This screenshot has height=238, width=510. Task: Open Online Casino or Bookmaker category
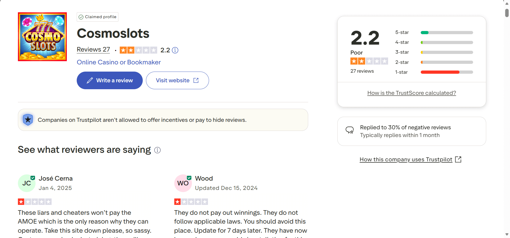pyautogui.click(x=119, y=62)
